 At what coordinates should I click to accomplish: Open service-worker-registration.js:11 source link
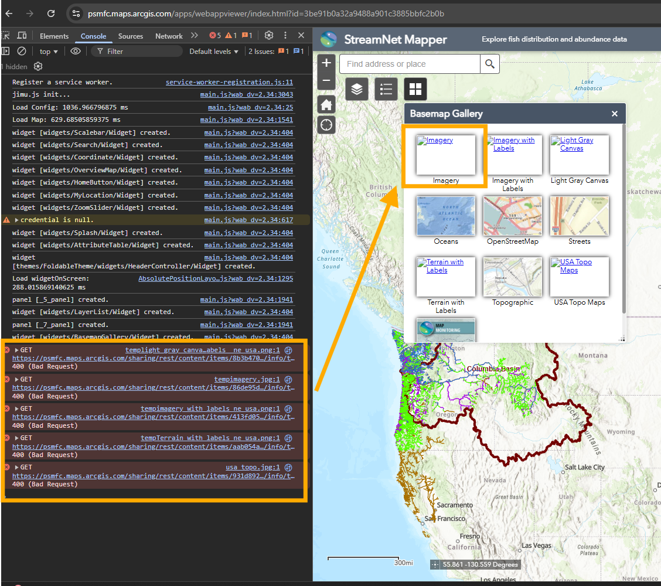coord(229,82)
